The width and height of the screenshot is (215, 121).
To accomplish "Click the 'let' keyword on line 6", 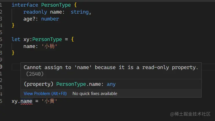I will coord(16,40).
